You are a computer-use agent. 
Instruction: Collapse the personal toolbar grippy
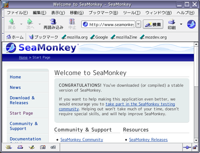click(x=3, y=37)
